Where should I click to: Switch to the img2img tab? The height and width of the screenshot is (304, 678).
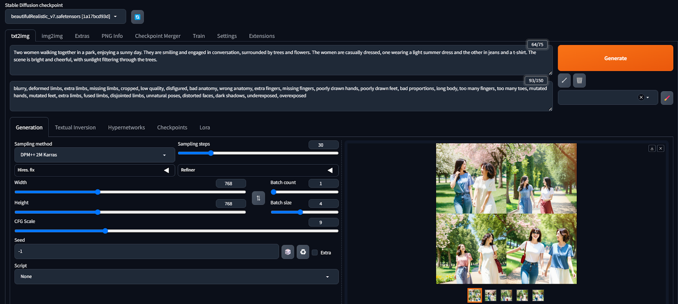point(52,36)
